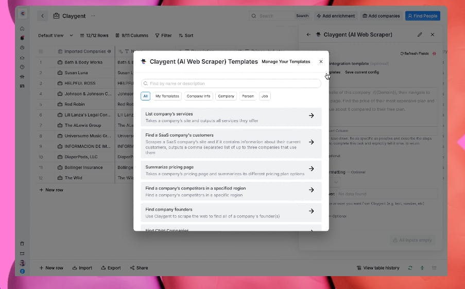Click the pencil edit icon in side panel
Viewport: 465px width, 289px height.
[420, 35]
